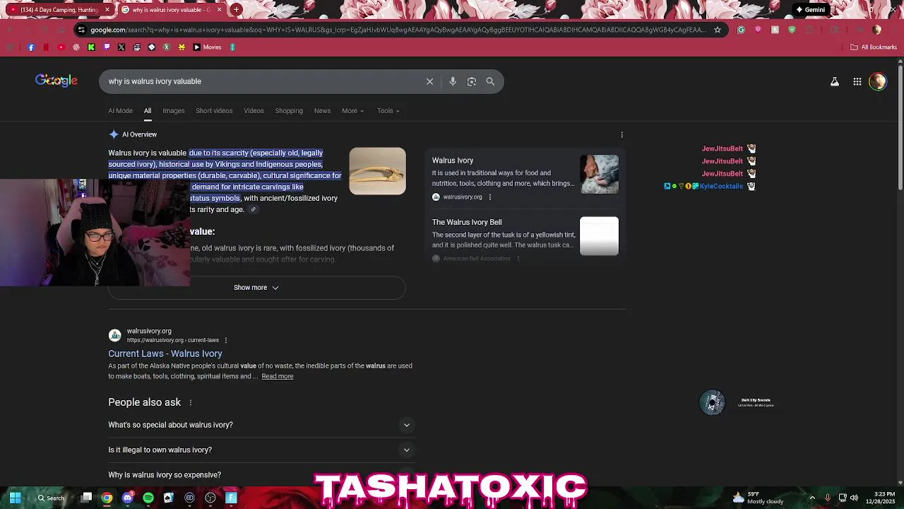
Task: Open the Netflix bookmark
Action: (x=46, y=47)
